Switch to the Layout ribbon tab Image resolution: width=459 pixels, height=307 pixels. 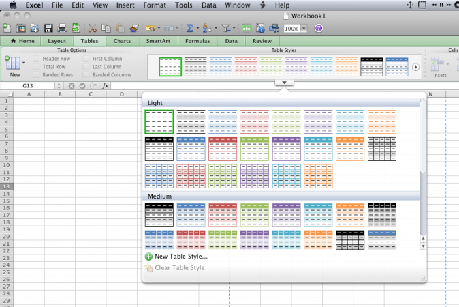tap(57, 41)
